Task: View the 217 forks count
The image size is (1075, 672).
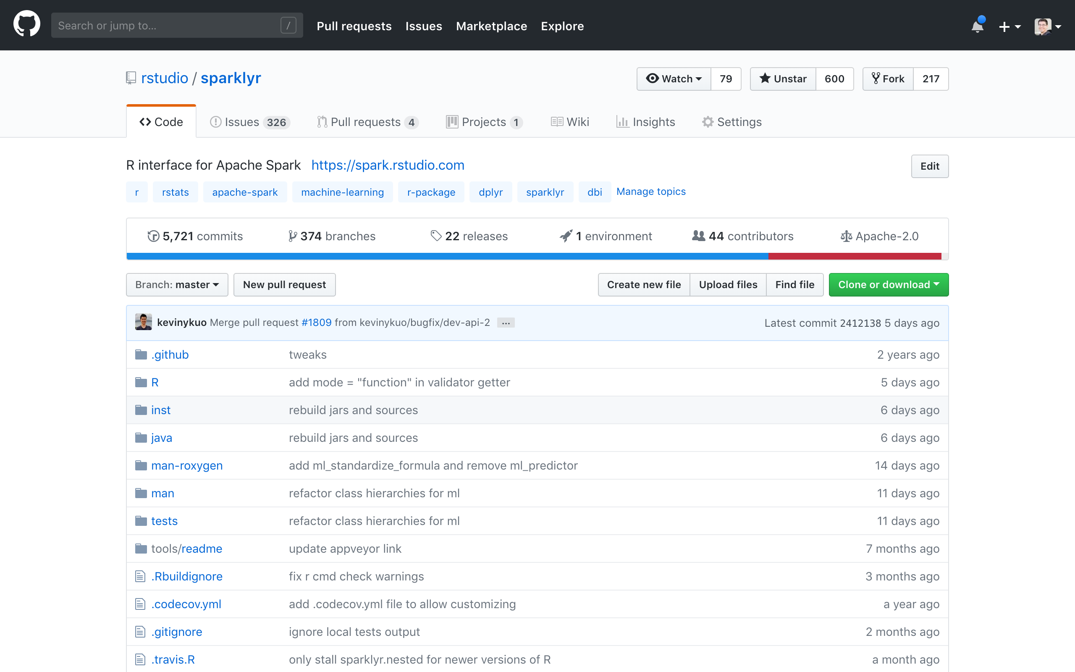Action: (931, 79)
